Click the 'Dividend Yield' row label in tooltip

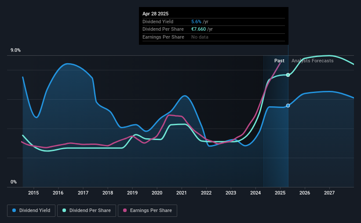pos(158,22)
